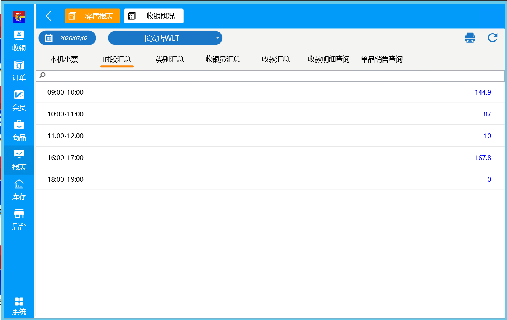Select the 16:00-17:00 time slot row
This screenshot has height=320, width=507.
(x=270, y=158)
